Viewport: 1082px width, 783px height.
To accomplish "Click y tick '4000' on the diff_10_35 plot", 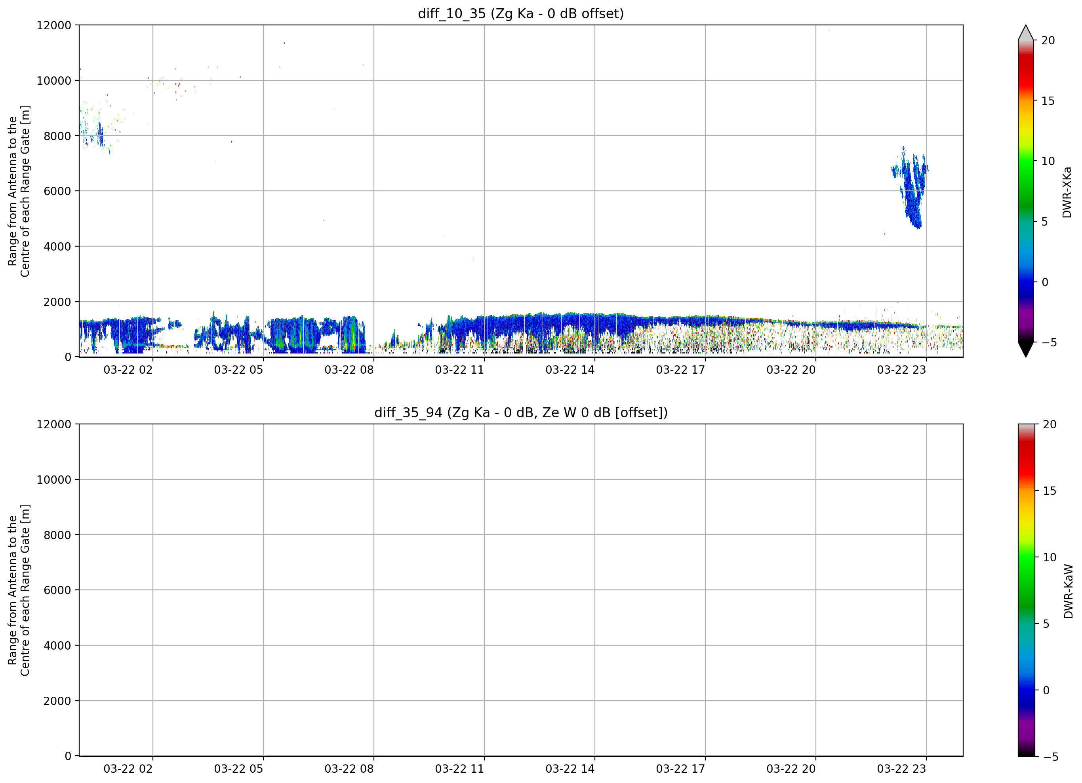I will [57, 247].
